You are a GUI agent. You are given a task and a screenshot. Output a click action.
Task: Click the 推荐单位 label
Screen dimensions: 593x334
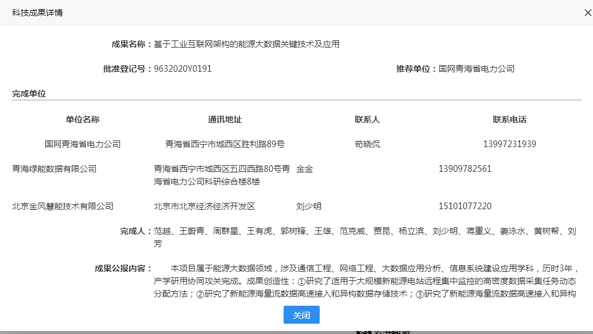416,69
